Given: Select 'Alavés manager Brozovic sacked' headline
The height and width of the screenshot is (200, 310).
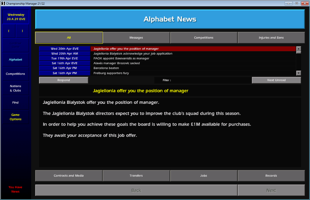Looking at the screenshot, I should pos(193,63).
